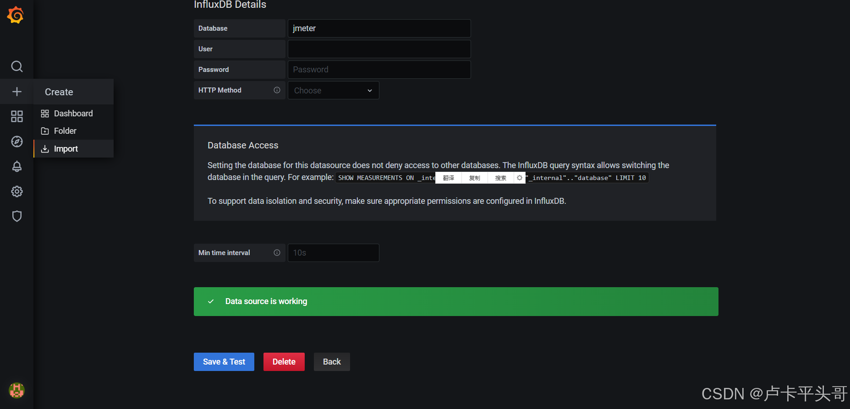The image size is (850, 409).
Task: Open the user avatar at sidebar bottom
Action: pos(17,391)
